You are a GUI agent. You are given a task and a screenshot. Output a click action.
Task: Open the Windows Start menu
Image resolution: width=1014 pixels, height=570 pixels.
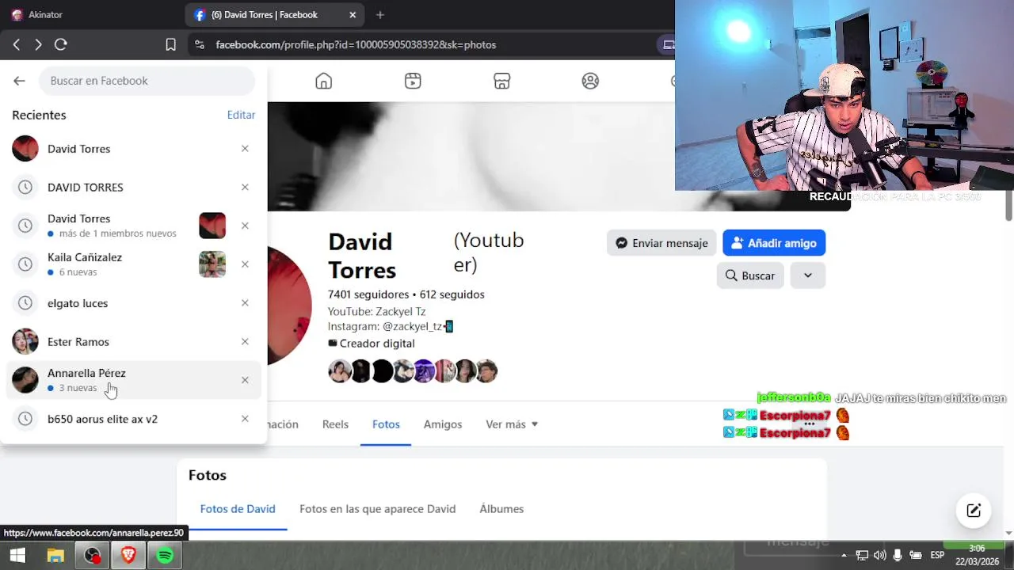[17, 556]
